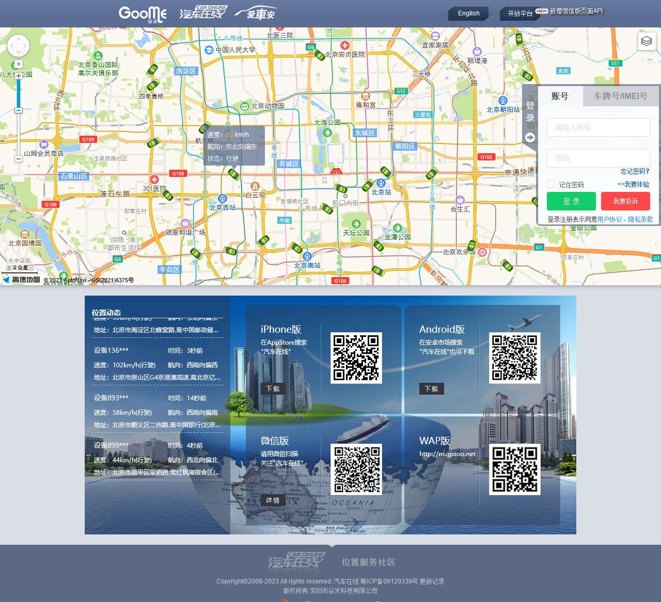Open the 隐私条款 link
The image size is (661, 602).
point(640,219)
